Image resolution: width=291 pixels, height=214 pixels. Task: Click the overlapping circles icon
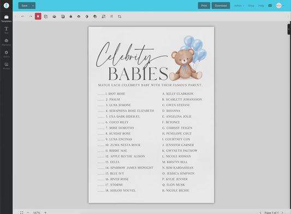(x=95, y=16)
